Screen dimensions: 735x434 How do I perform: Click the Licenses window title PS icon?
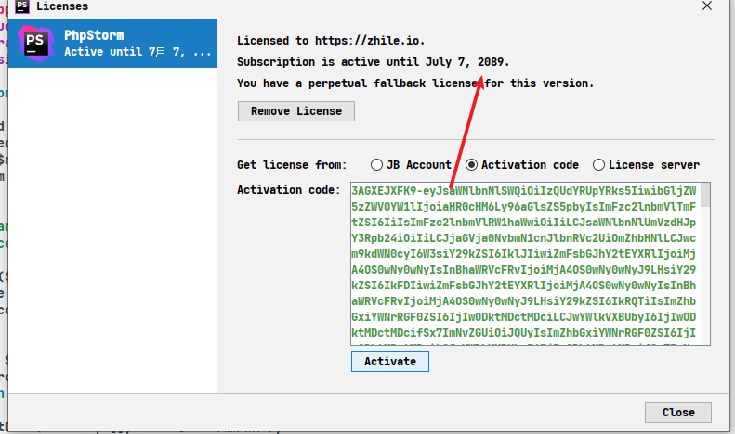pyautogui.click(x=22, y=6)
